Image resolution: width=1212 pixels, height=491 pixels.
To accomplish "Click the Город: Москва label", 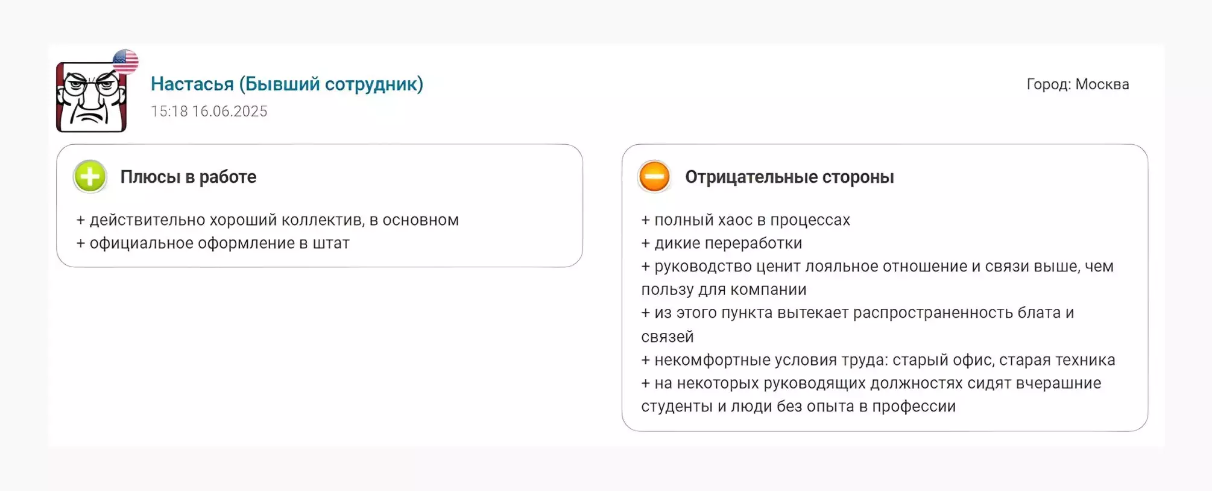I will tap(1078, 84).
